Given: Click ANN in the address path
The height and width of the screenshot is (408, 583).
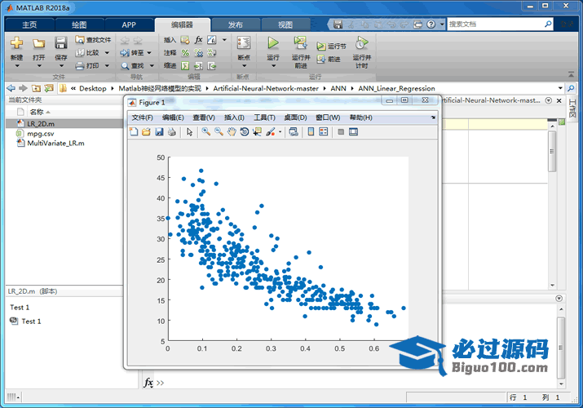Looking at the screenshot, I should [x=338, y=88].
